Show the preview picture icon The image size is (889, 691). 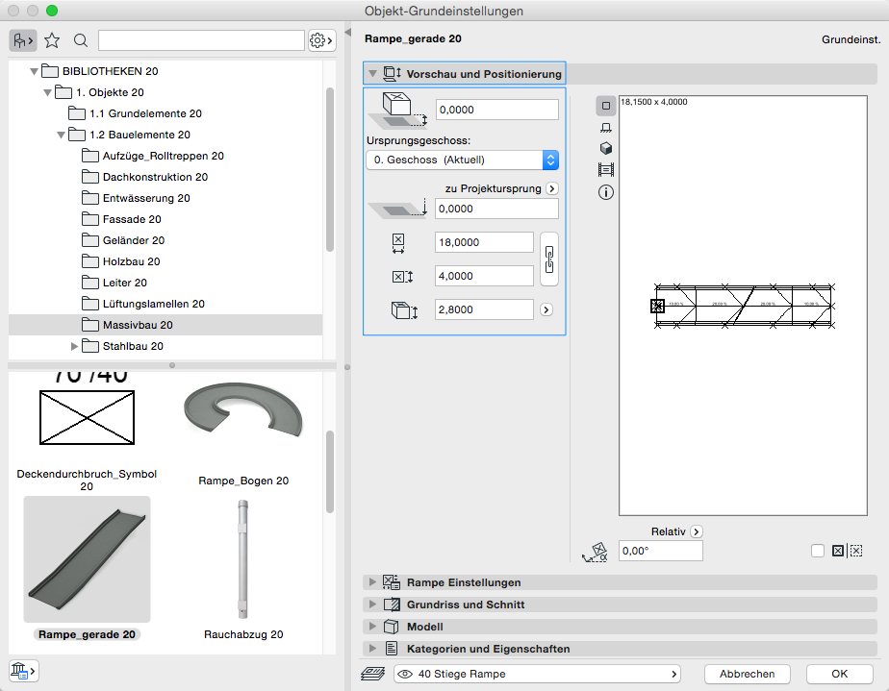click(606, 170)
